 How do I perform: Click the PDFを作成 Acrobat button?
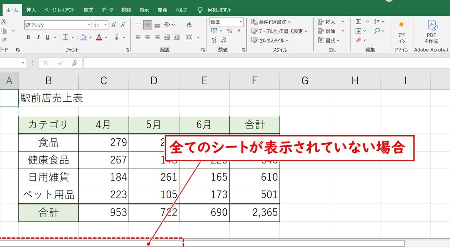pos(431,32)
